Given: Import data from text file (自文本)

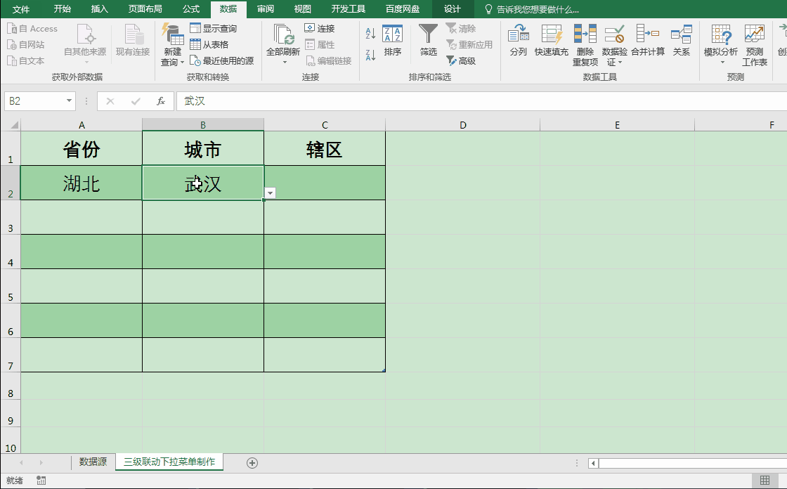Looking at the screenshot, I should point(26,60).
